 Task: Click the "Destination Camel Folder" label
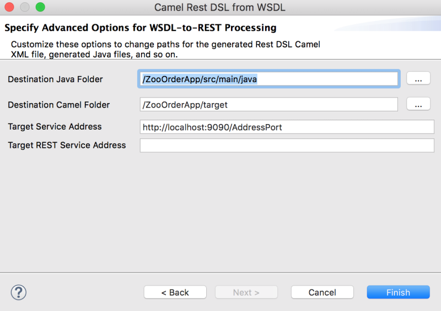pos(59,105)
